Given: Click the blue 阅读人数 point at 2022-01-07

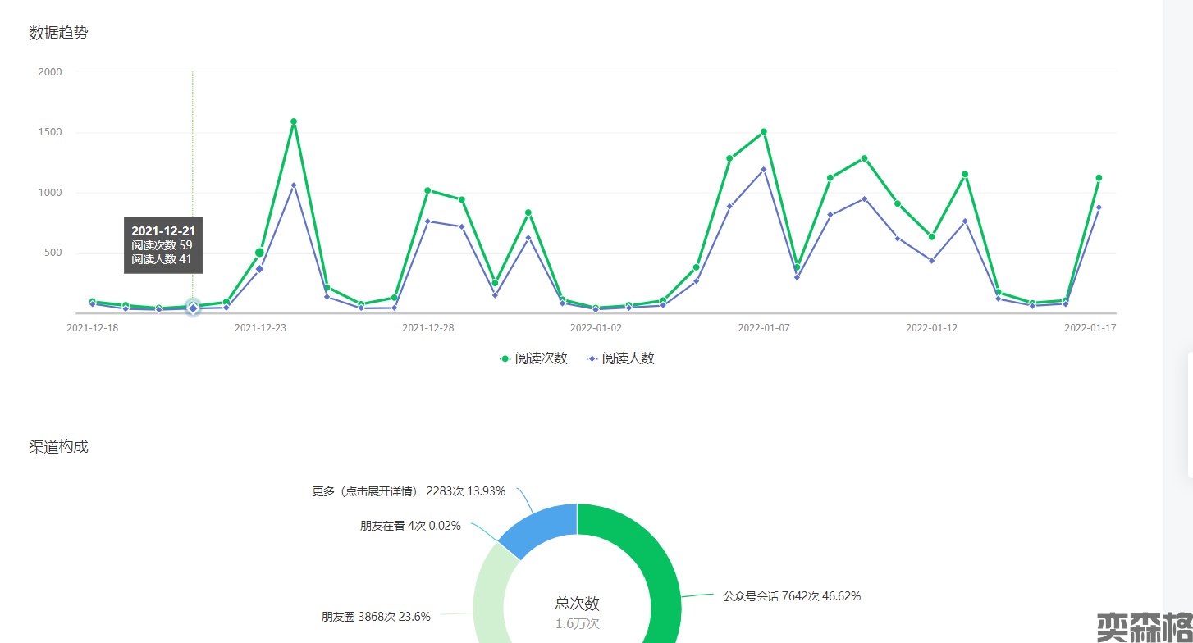Looking at the screenshot, I should pos(763,170).
